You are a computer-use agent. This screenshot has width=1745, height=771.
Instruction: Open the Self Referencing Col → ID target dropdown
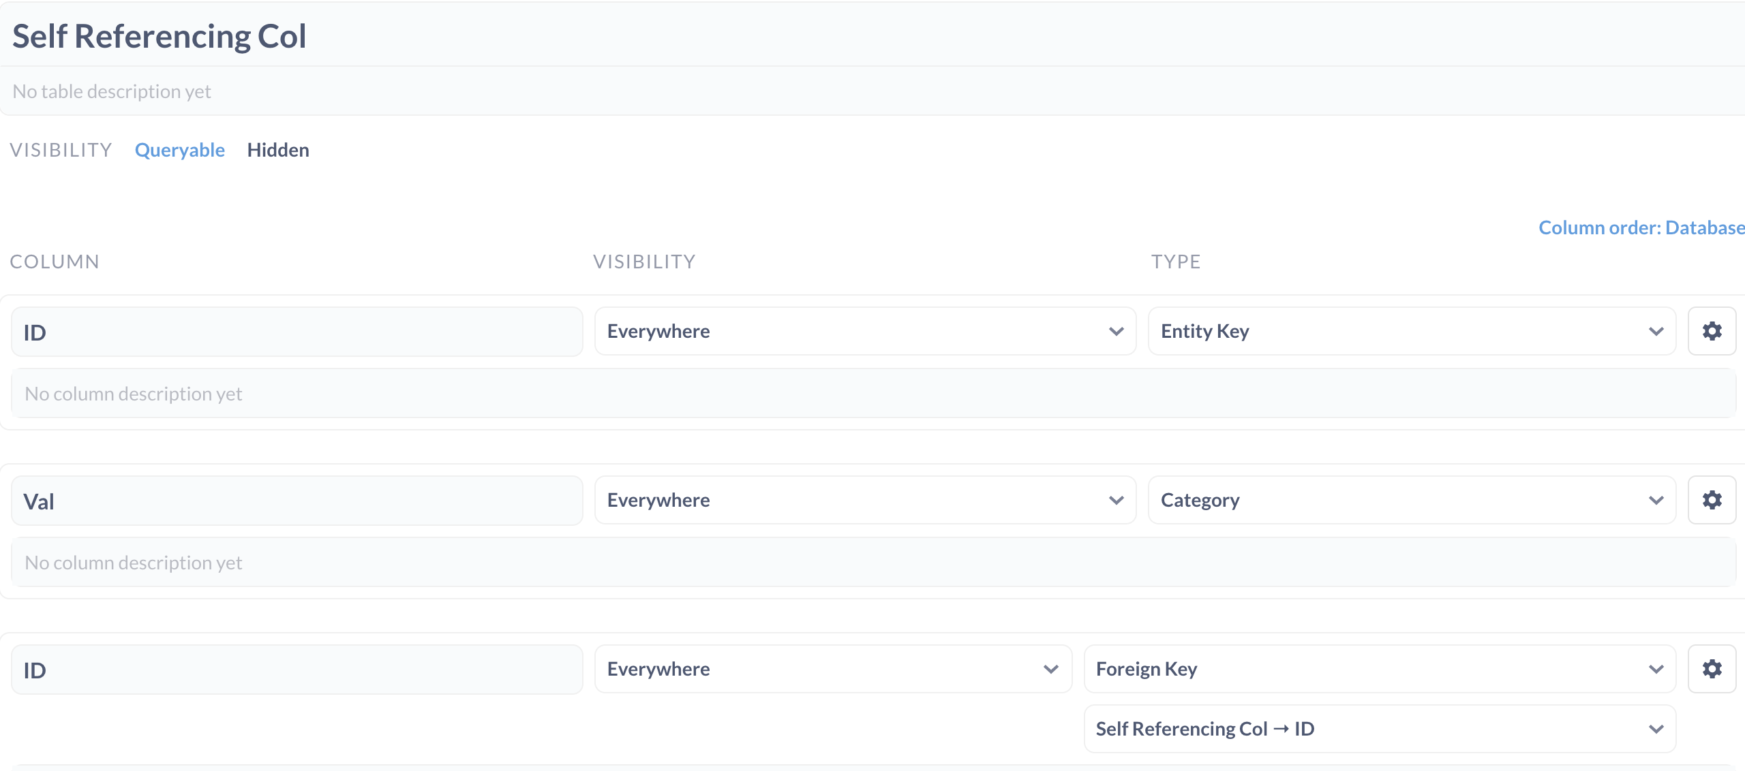click(x=1378, y=728)
